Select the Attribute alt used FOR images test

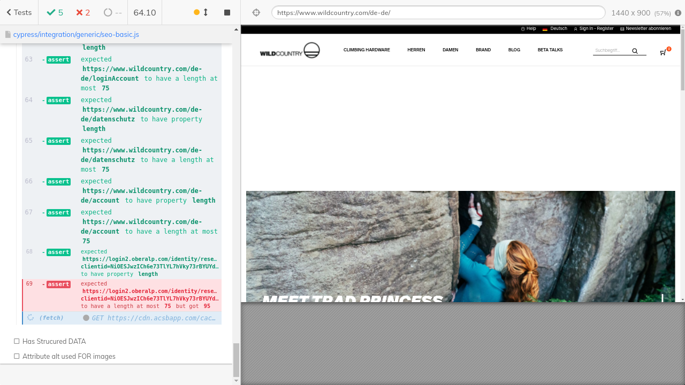pos(68,356)
